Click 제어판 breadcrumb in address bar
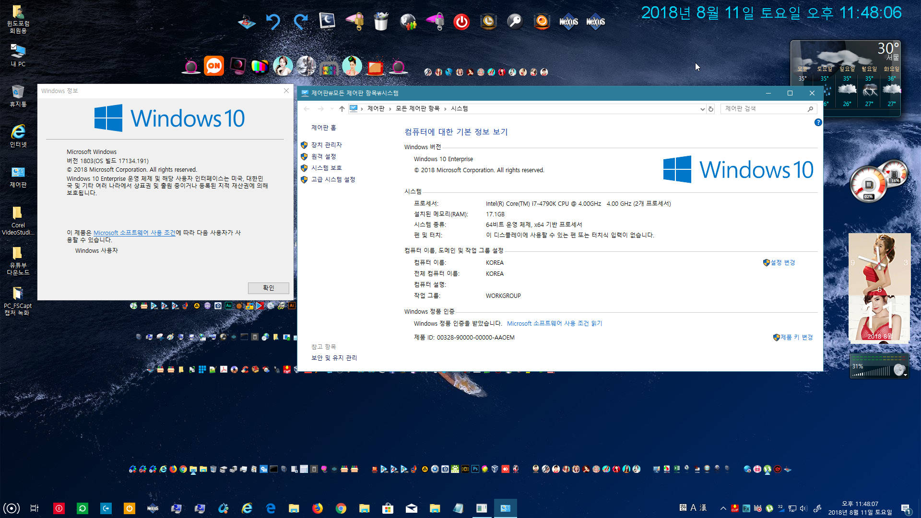This screenshot has width=921, height=518. pos(376,109)
